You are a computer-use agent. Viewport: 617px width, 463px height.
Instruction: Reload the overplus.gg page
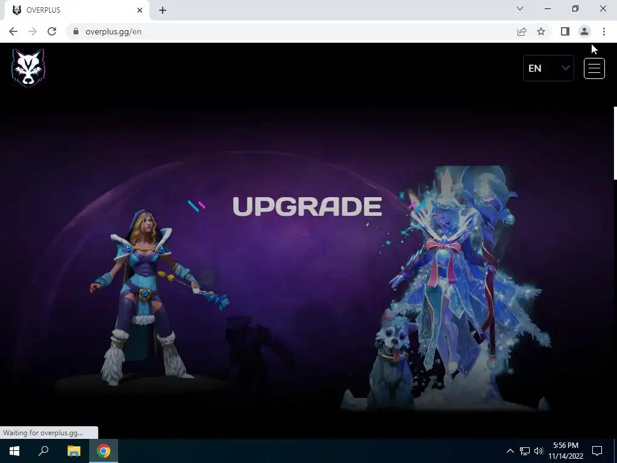[x=52, y=31]
